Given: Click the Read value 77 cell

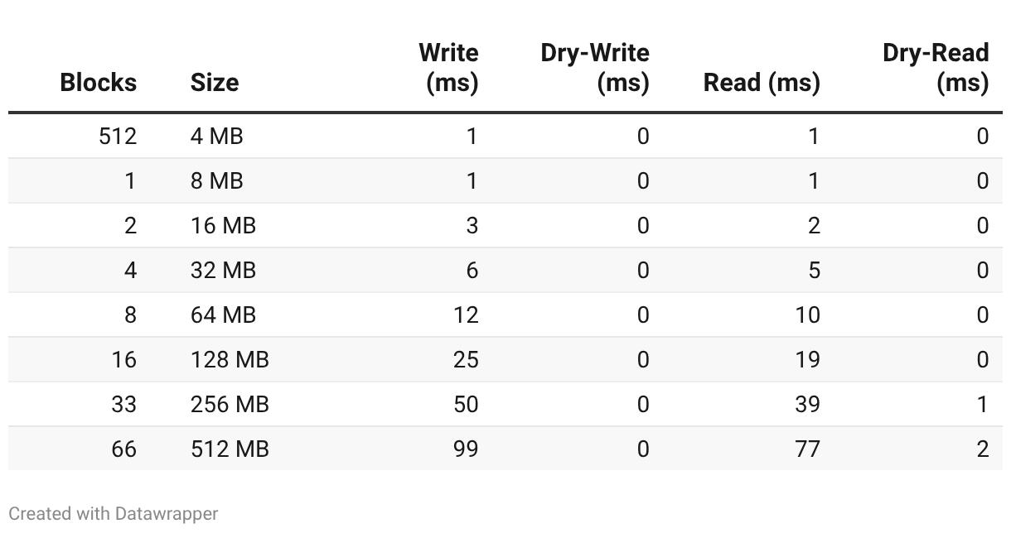Looking at the screenshot, I should point(807,449).
